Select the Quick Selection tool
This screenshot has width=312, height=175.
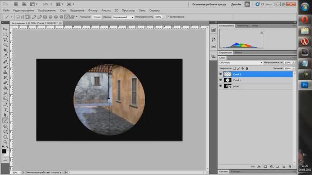click(5, 45)
